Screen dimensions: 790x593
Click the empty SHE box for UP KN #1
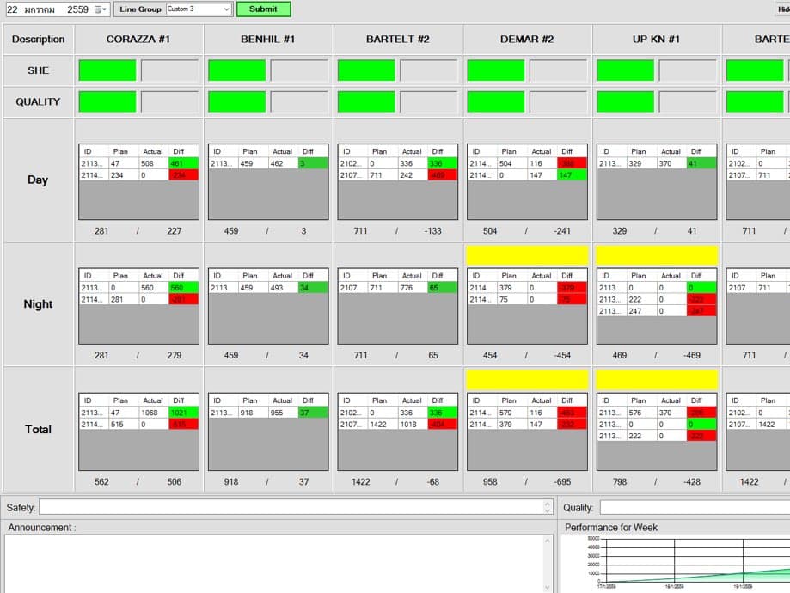coord(688,70)
